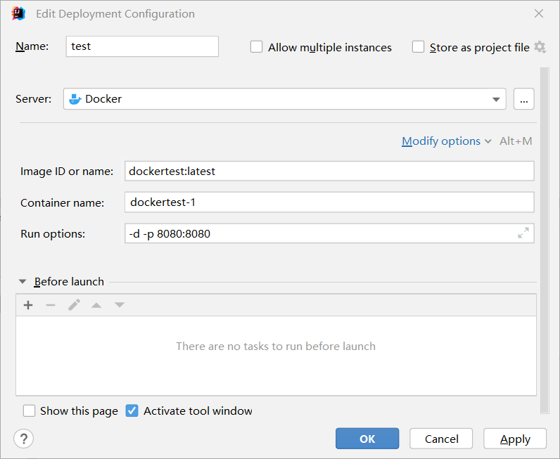Open Store as project file settings gear
The height and width of the screenshot is (459, 560).
540,47
